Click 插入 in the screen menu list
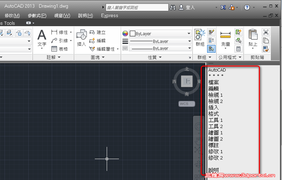Viewport: 282px width, 180px height. tap(213, 107)
